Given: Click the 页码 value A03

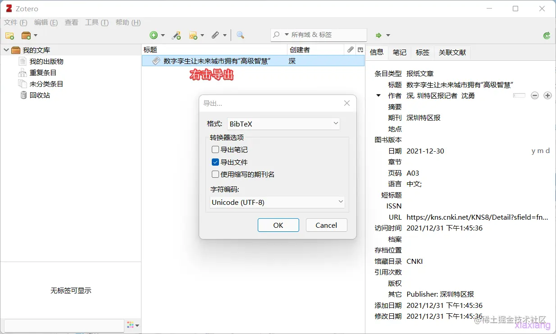Looking at the screenshot, I should coord(413,173).
